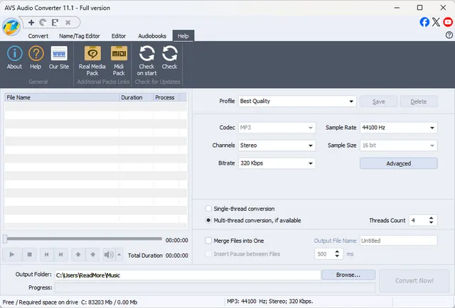Open the YouTube icon in title bar
The image size is (455, 308).
(448, 22)
